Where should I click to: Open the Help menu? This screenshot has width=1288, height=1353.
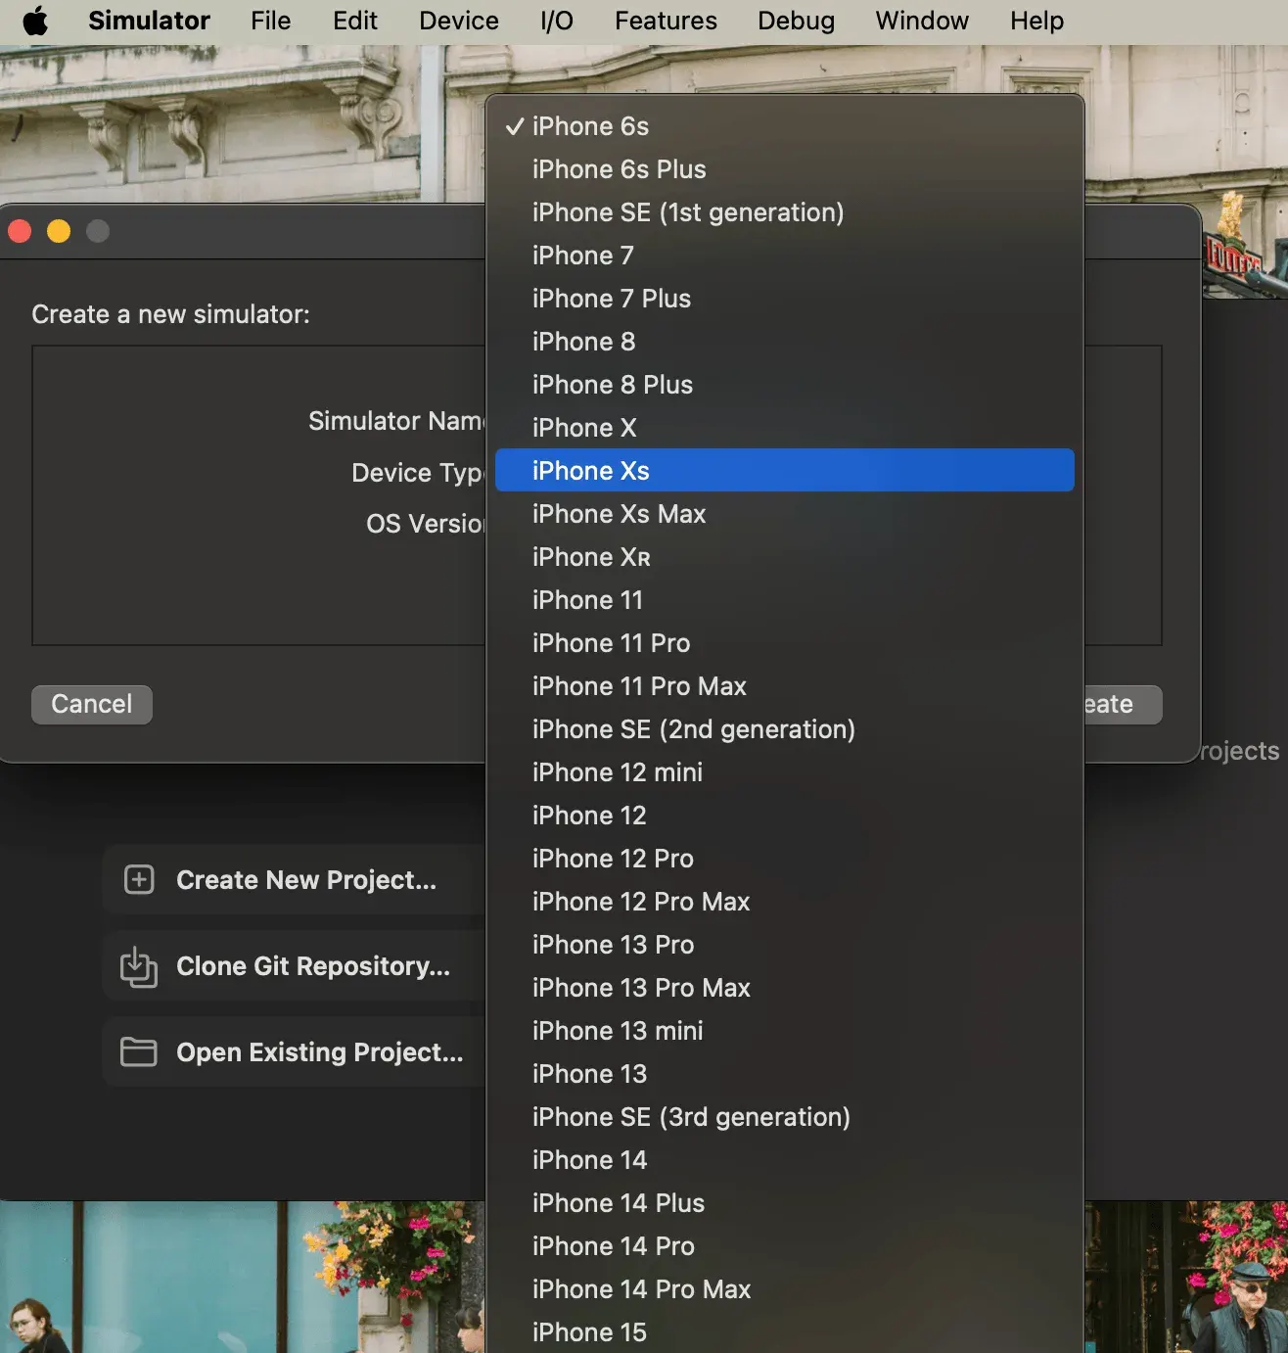pos(1036,21)
